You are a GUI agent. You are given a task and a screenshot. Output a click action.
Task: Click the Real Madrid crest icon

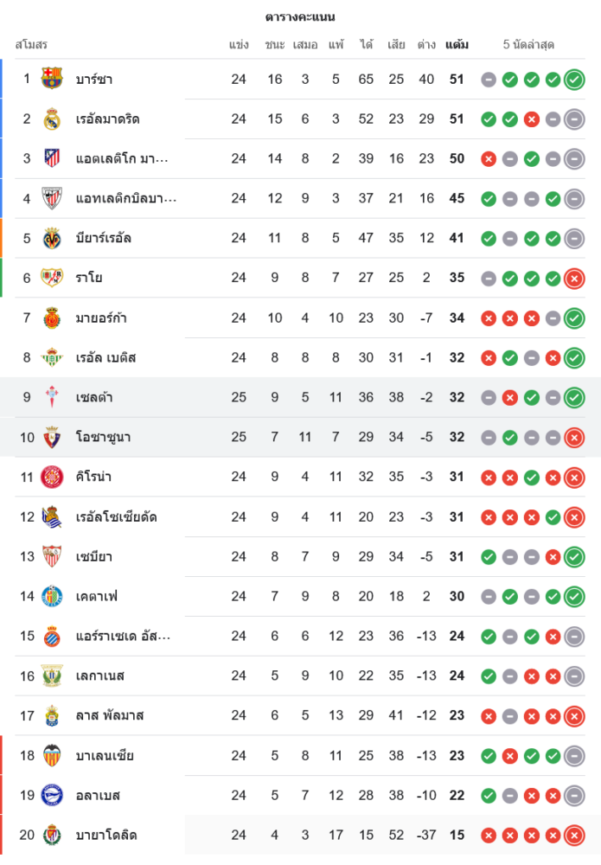pyautogui.click(x=52, y=119)
